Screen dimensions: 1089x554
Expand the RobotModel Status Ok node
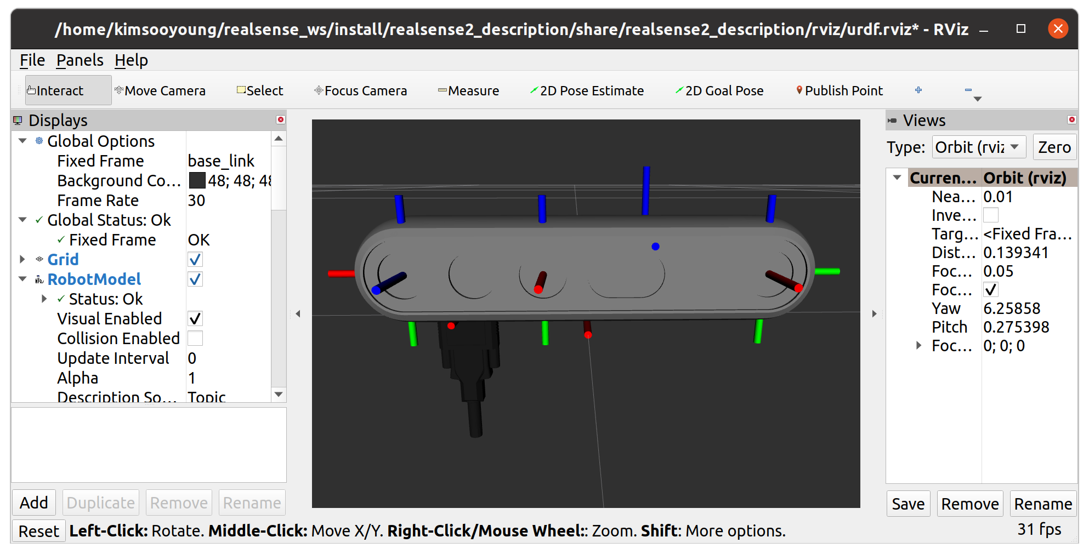pos(44,299)
